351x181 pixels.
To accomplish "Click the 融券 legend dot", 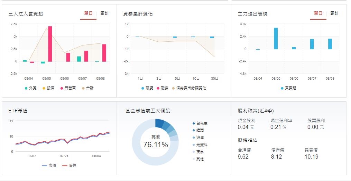I will click(x=158, y=88).
